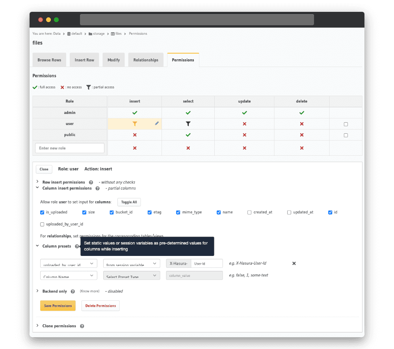Click the green checkmark for public select
This screenshot has height=349, width=394.
[x=188, y=135]
